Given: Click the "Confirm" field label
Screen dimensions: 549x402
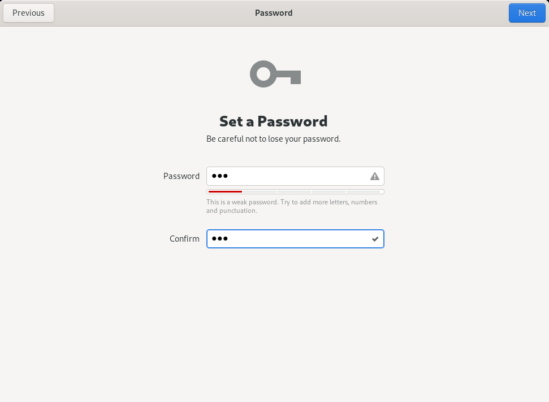Looking at the screenshot, I should click(x=184, y=239).
